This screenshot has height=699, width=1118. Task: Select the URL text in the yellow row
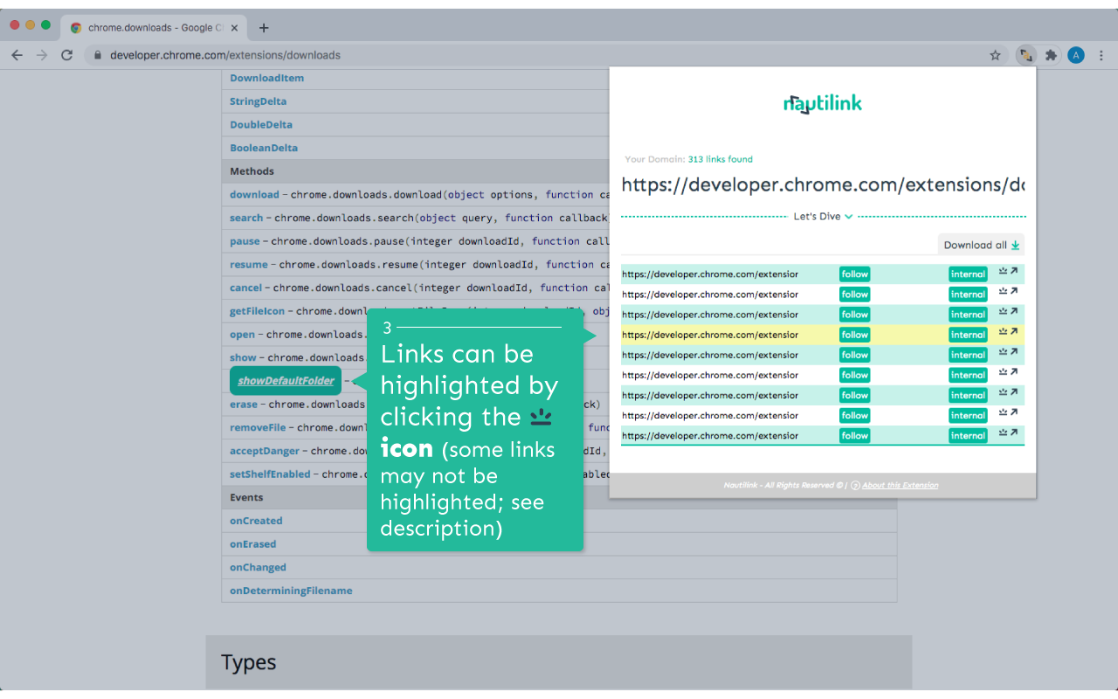[710, 335]
